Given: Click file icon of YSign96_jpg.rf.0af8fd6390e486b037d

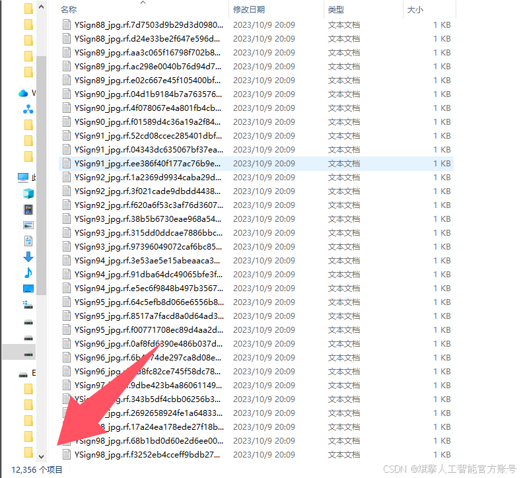Looking at the screenshot, I should click(x=67, y=344).
